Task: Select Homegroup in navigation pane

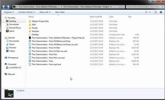Action: pos(11,58)
